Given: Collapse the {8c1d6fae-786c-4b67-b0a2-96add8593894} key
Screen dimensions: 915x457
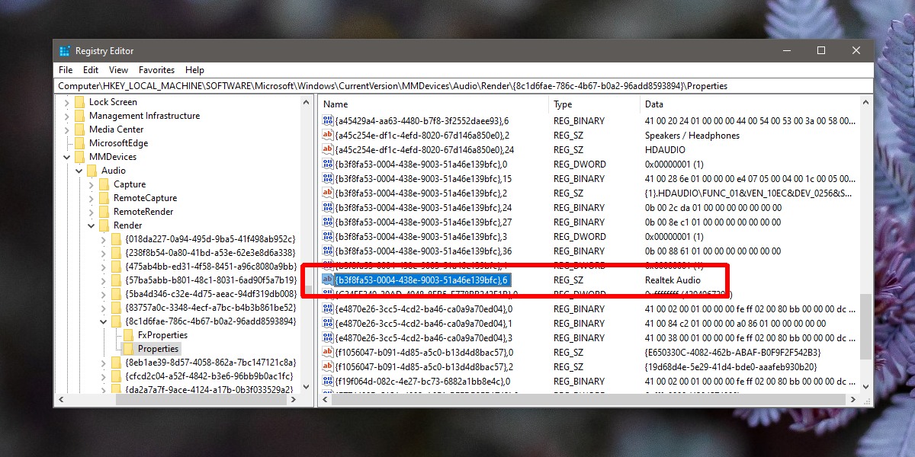Looking at the screenshot, I should [104, 321].
